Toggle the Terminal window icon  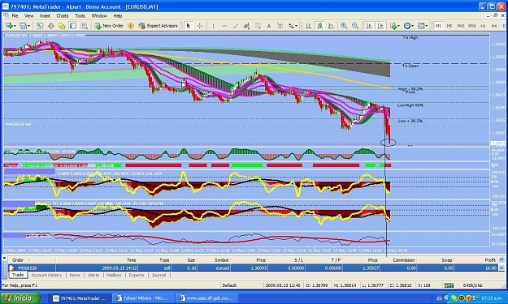73,26
